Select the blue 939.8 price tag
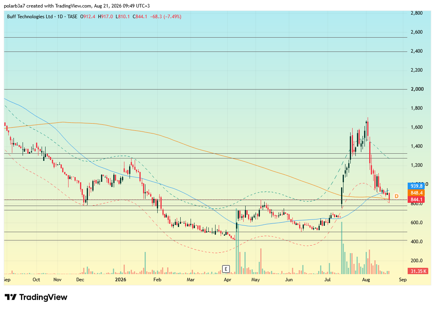 416,186
